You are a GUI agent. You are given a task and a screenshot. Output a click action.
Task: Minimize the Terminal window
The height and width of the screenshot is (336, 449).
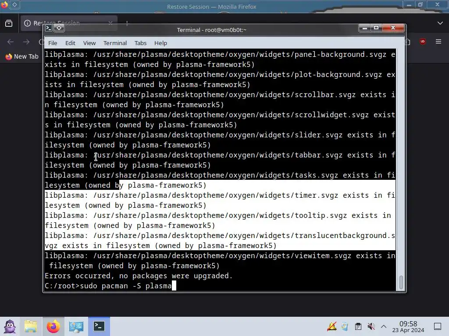(365, 28)
